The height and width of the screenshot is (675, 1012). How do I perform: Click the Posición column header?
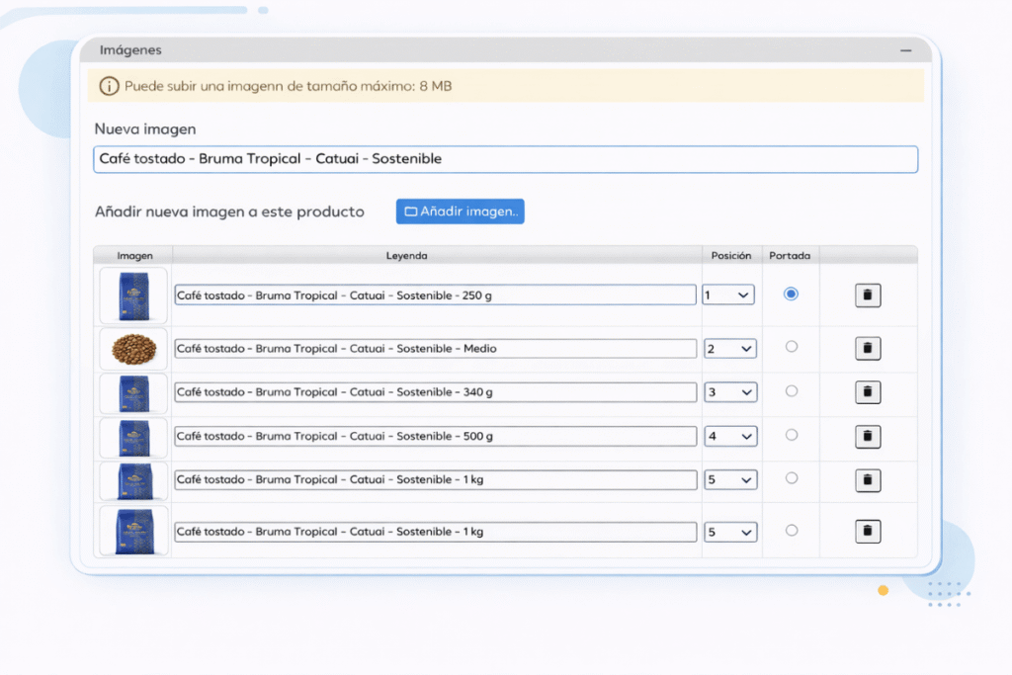coord(731,256)
